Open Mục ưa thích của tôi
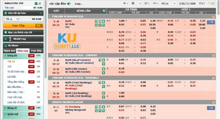Screen dimensions: 220x119 pyautogui.click(x=23, y=32)
